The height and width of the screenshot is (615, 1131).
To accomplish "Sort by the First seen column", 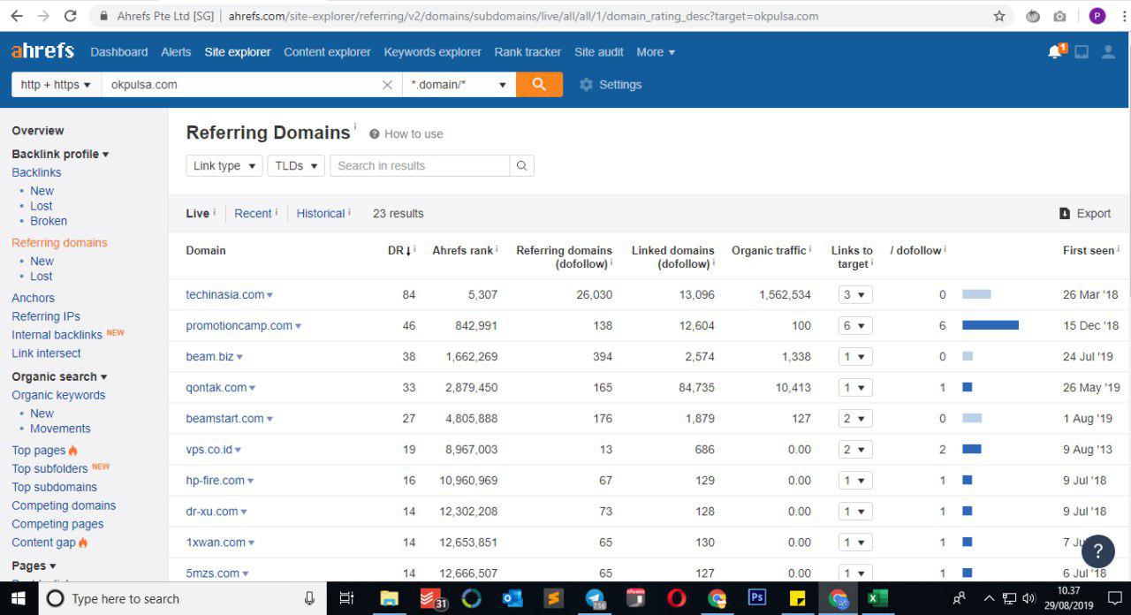I will (1089, 250).
